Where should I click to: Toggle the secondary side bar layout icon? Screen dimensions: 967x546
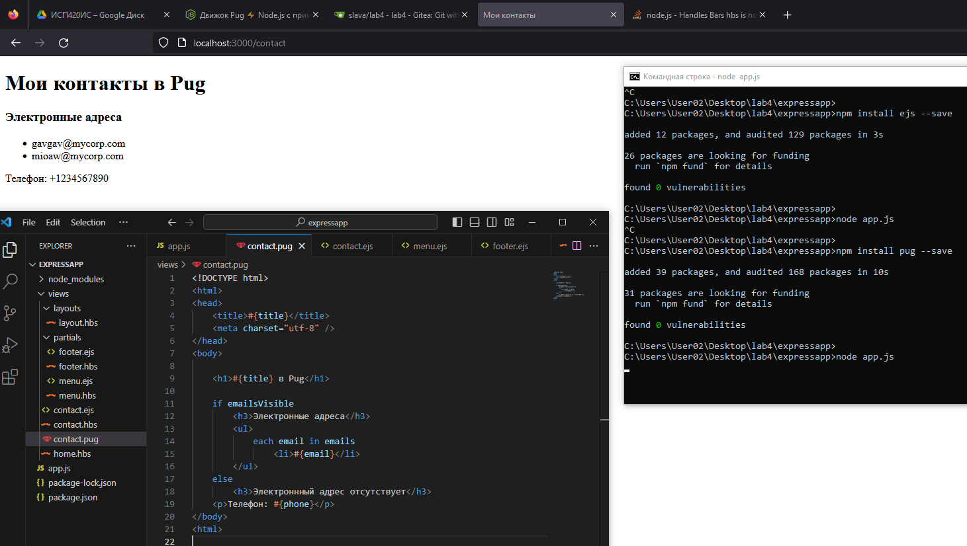[492, 222]
